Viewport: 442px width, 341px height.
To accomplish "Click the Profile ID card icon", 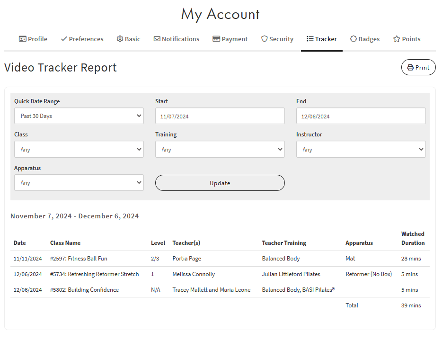I will pos(23,39).
